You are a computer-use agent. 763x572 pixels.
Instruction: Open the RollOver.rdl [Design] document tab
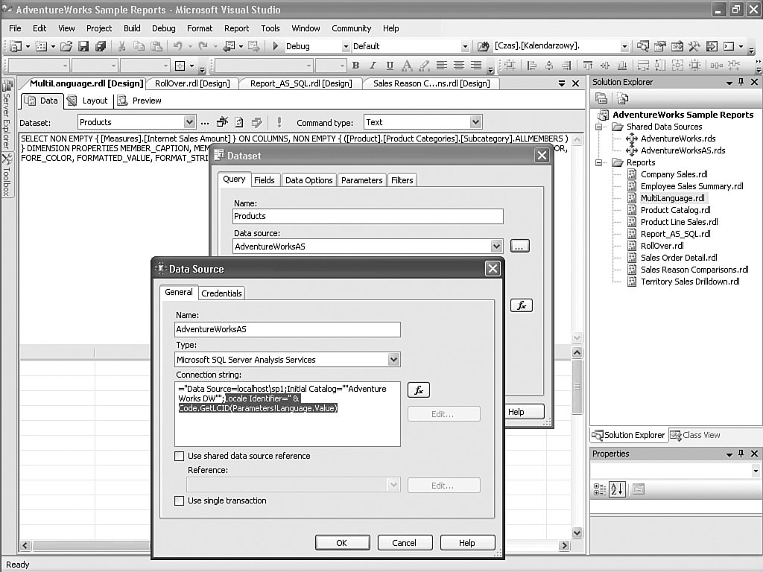tap(192, 83)
